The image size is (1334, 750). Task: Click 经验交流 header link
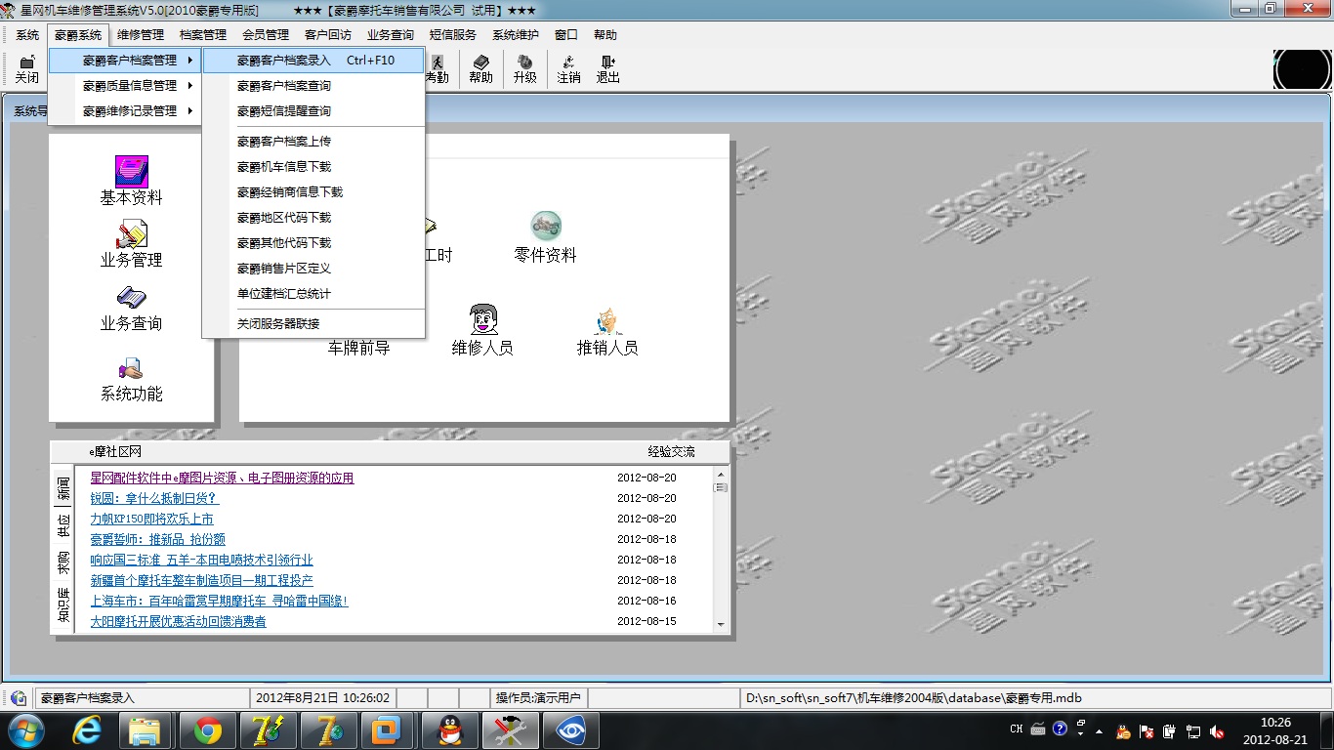(x=672, y=451)
